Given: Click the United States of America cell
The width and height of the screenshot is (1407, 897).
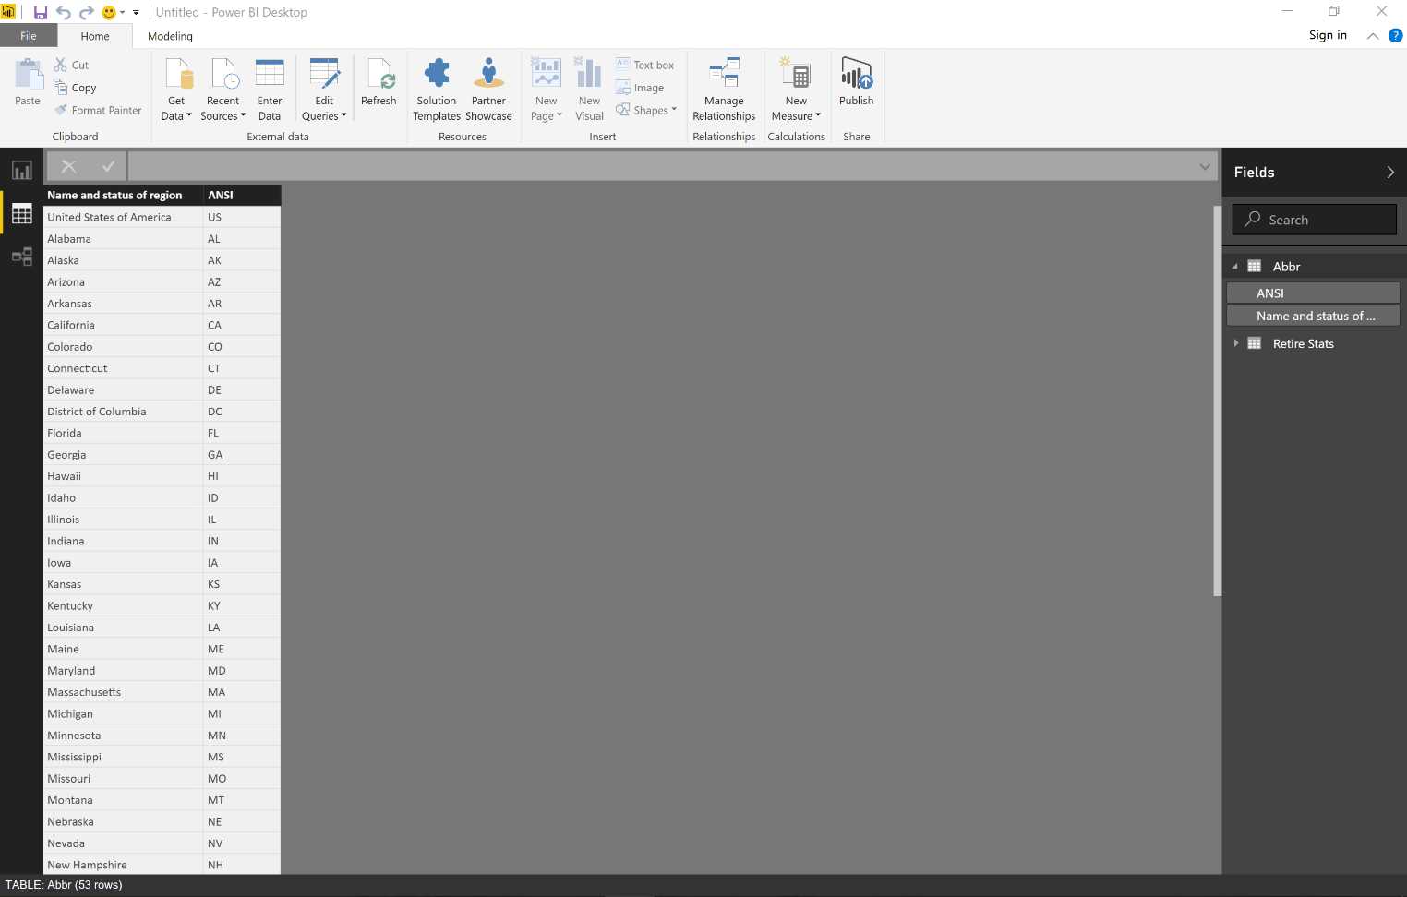Looking at the screenshot, I should [123, 217].
